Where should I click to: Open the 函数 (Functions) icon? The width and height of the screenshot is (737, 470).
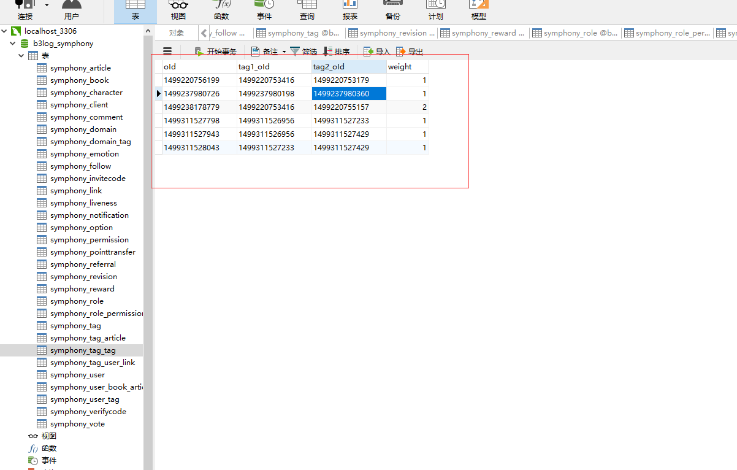(x=221, y=11)
